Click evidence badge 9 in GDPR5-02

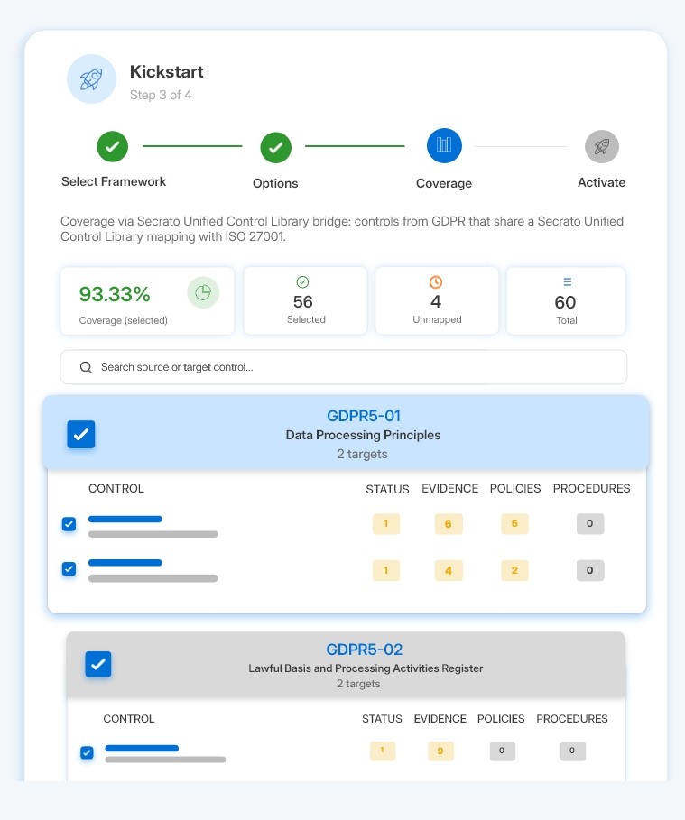(x=440, y=751)
